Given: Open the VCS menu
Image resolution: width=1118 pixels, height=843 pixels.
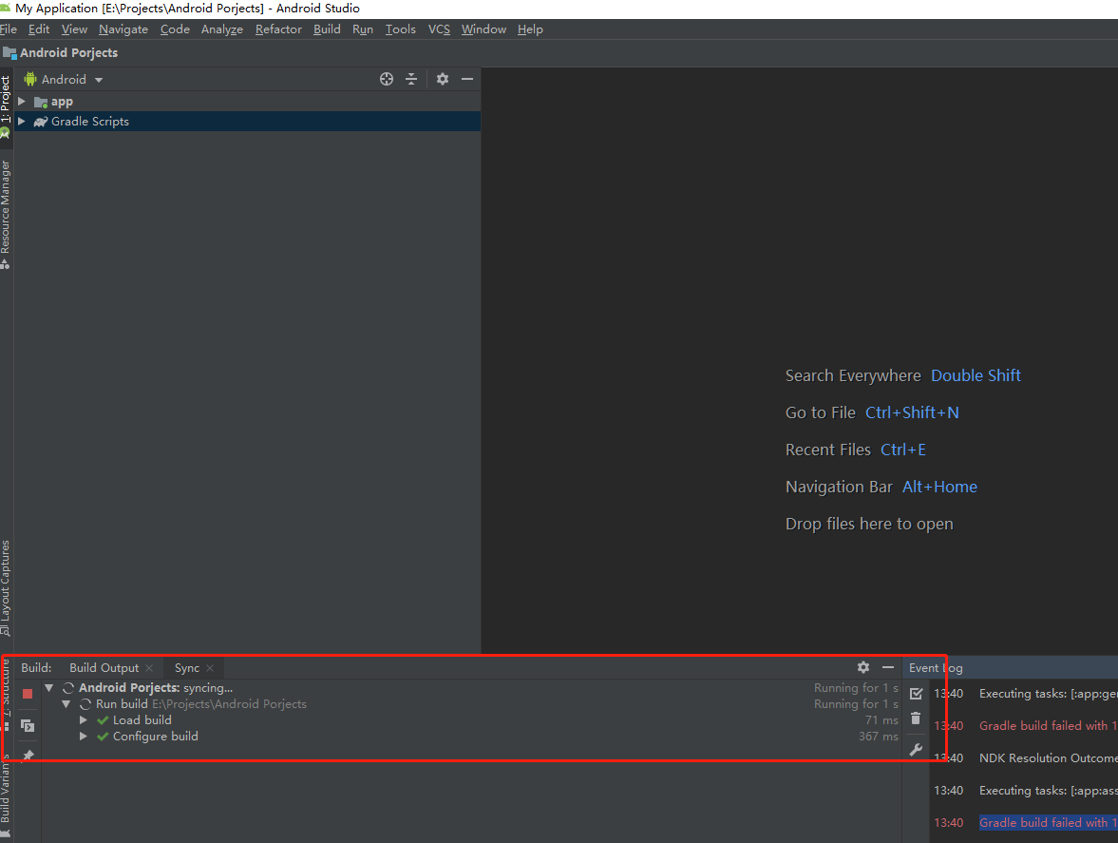Looking at the screenshot, I should 439,29.
